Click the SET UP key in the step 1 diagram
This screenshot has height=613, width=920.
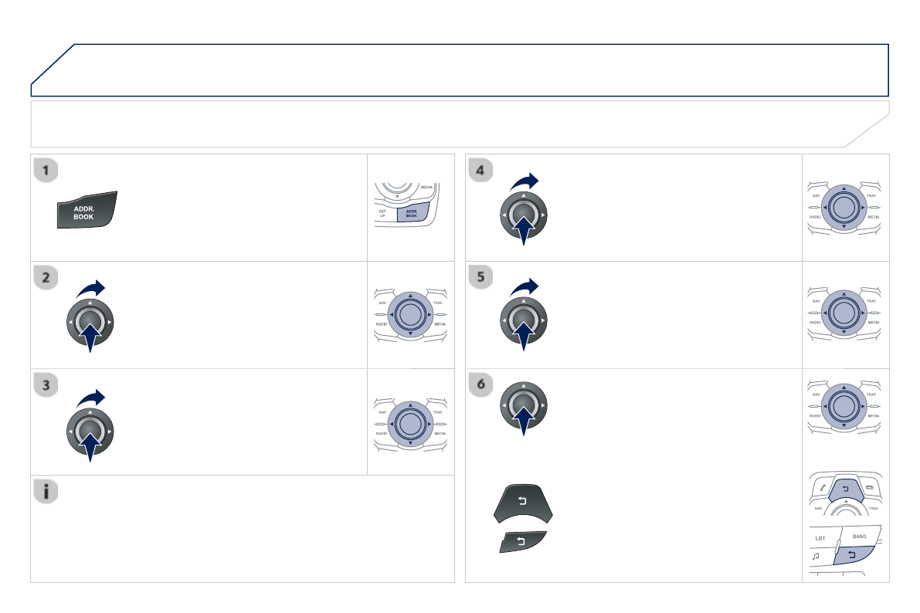pyautogui.click(x=384, y=212)
